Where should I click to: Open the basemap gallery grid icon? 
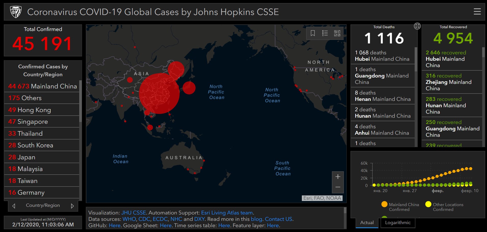pyautogui.click(x=337, y=33)
